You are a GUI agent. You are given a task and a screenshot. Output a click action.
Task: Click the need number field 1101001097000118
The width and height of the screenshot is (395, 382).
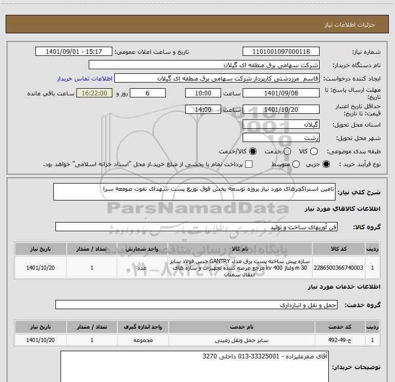tap(281, 51)
